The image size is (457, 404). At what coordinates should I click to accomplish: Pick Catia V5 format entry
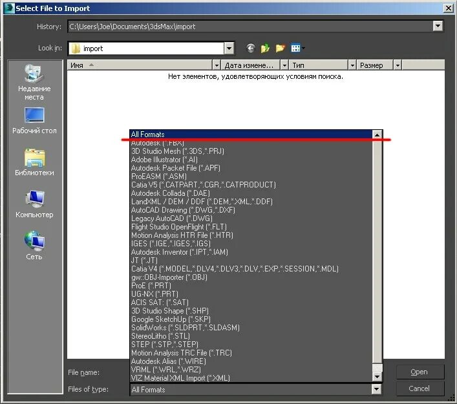tap(251, 185)
